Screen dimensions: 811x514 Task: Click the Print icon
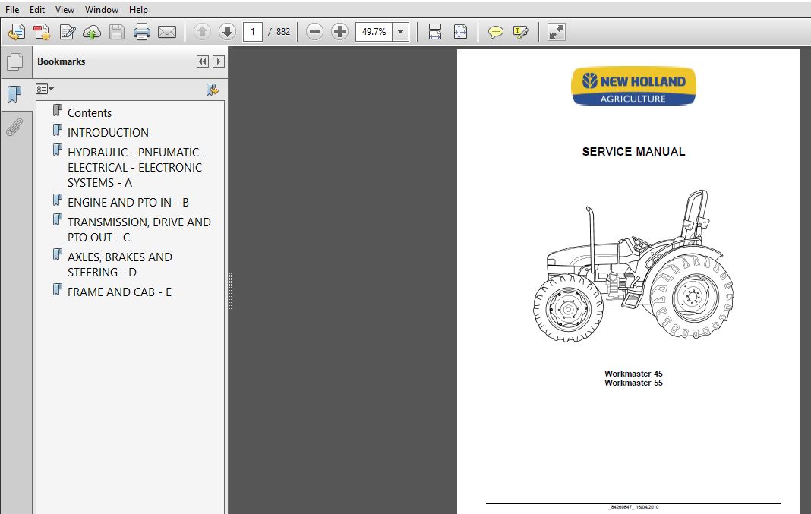click(x=142, y=32)
